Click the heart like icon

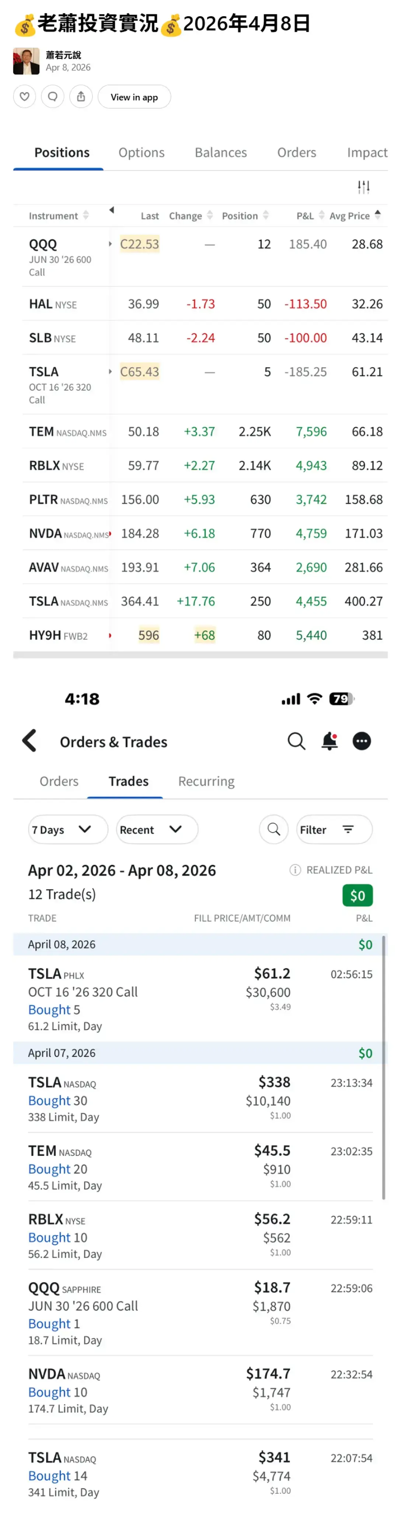[24, 97]
